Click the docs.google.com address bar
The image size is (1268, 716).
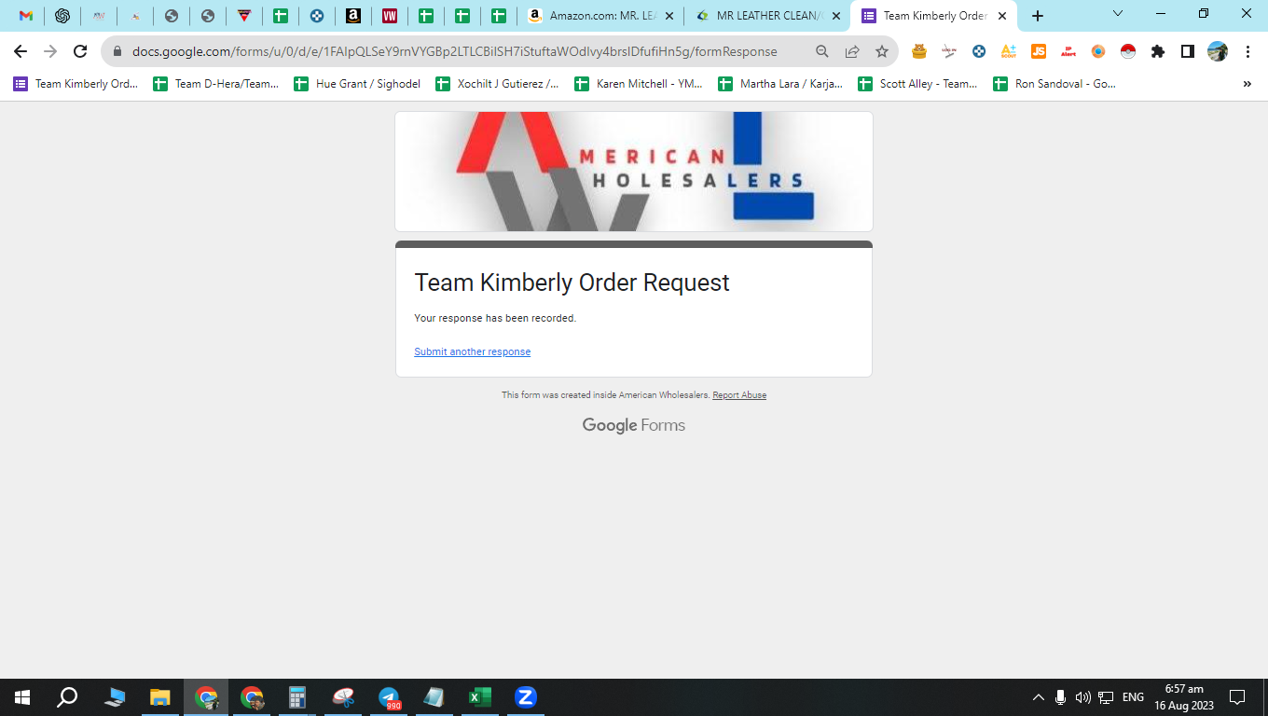click(x=454, y=52)
